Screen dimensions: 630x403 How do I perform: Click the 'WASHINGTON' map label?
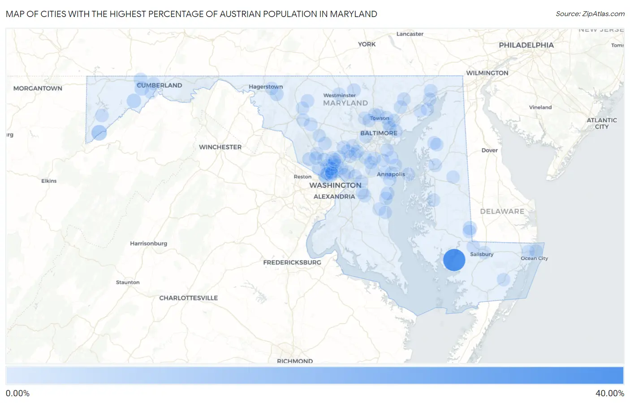pos(335,185)
